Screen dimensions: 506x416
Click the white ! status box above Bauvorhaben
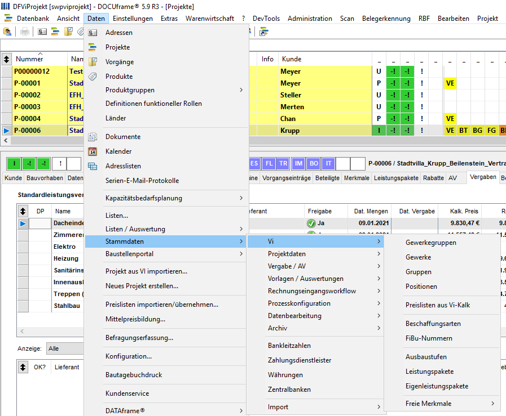(x=60, y=164)
